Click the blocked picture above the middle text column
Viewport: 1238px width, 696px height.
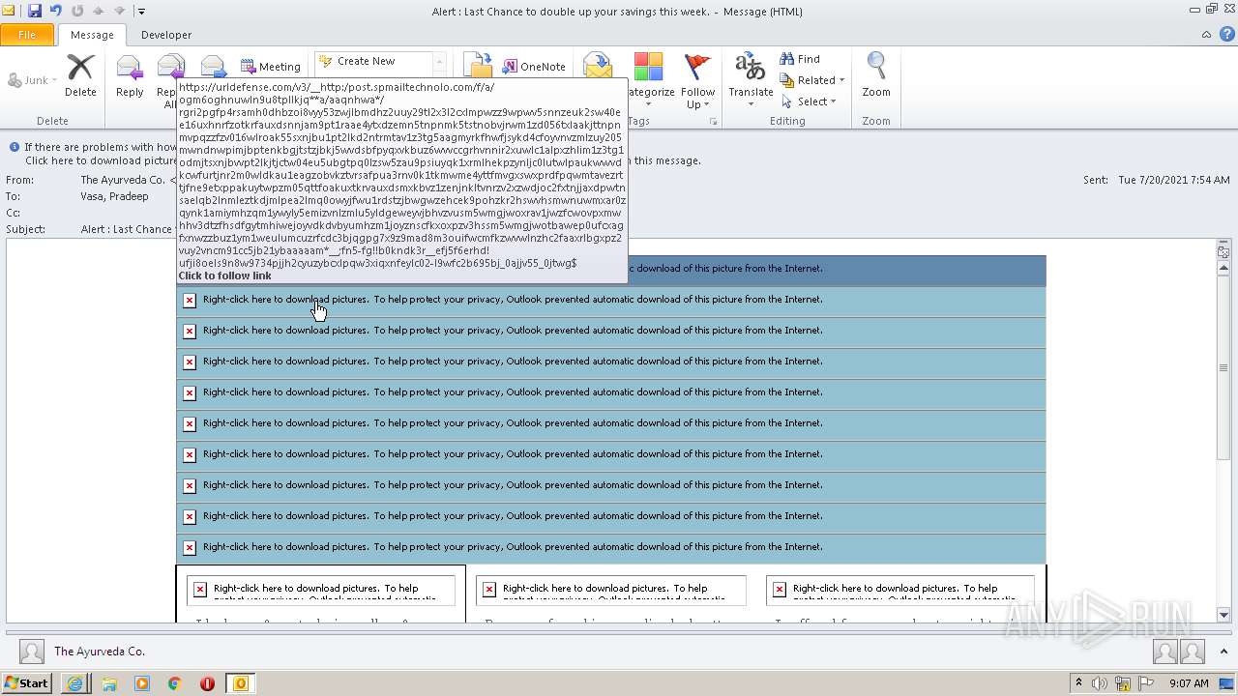point(611,590)
